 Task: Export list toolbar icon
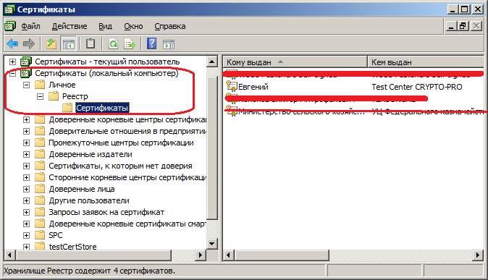[x=130, y=44]
